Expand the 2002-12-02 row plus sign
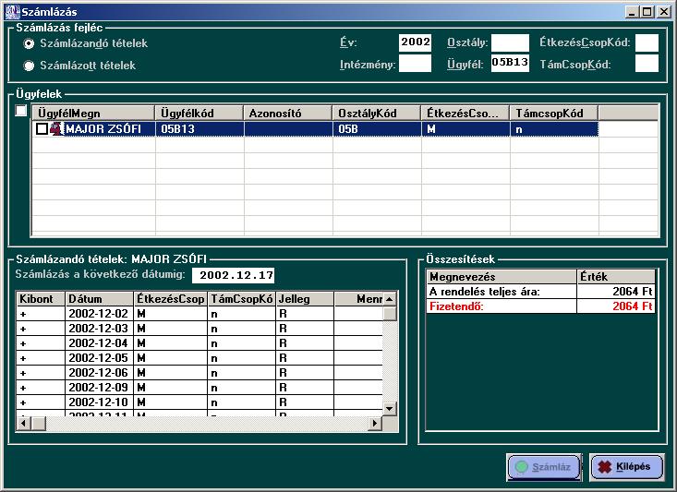677x492 pixels. point(23,315)
